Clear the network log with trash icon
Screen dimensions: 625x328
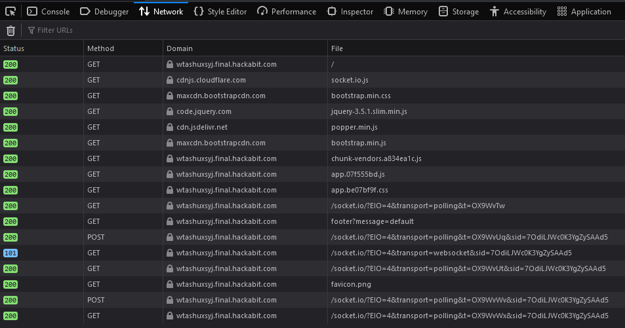(x=10, y=30)
